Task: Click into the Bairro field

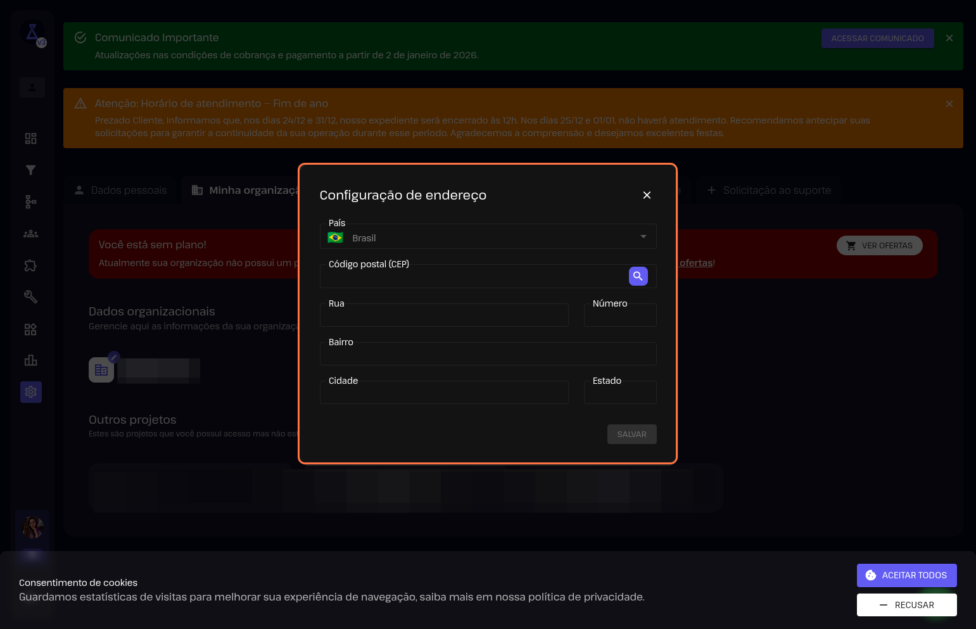Action: (x=488, y=354)
